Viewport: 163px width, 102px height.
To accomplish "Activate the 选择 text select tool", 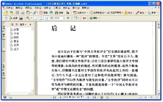I will pos(13,18).
